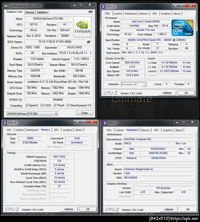Screen dimensions: 200x222
Task: Click the CPU-Z icon in the Memory window title bar
Action: pos(5,123)
